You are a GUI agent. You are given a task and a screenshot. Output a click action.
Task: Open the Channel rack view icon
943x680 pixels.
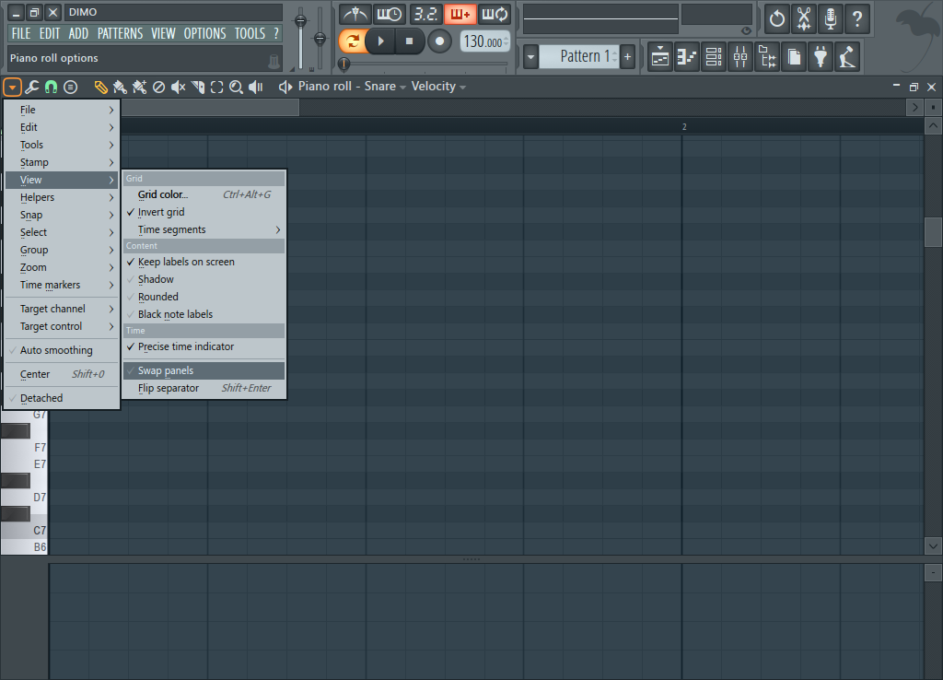pyautogui.click(x=714, y=57)
